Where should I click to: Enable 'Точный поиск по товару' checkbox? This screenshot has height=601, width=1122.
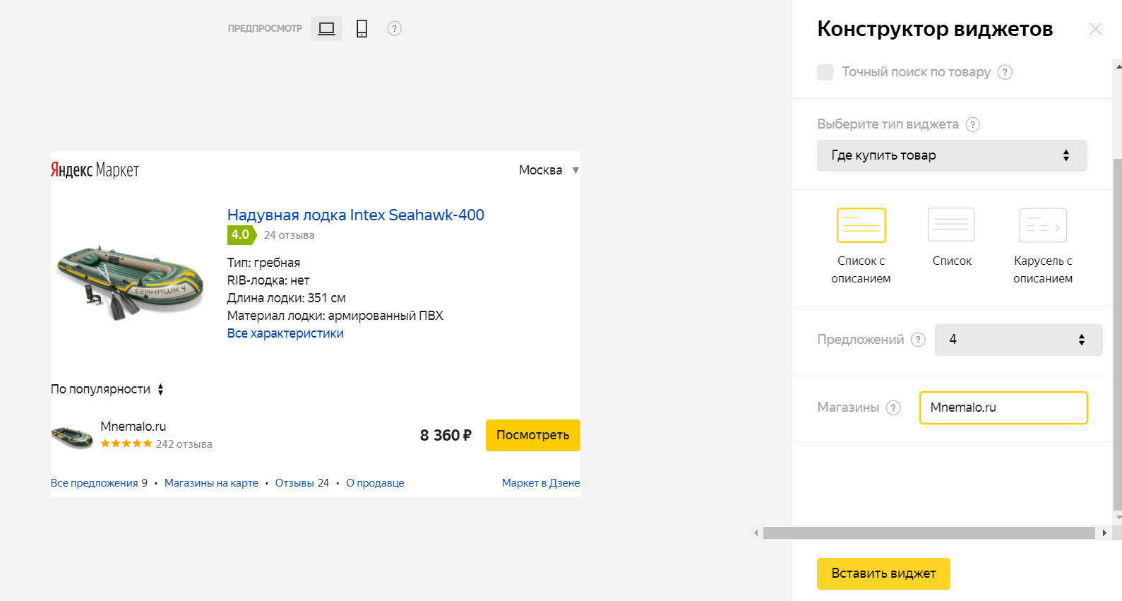point(825,72)
